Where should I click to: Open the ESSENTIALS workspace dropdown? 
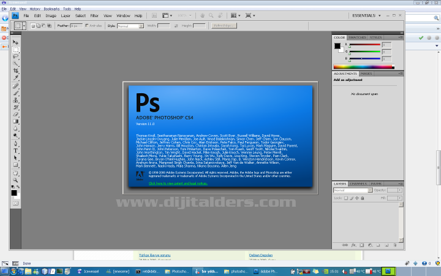366,15
